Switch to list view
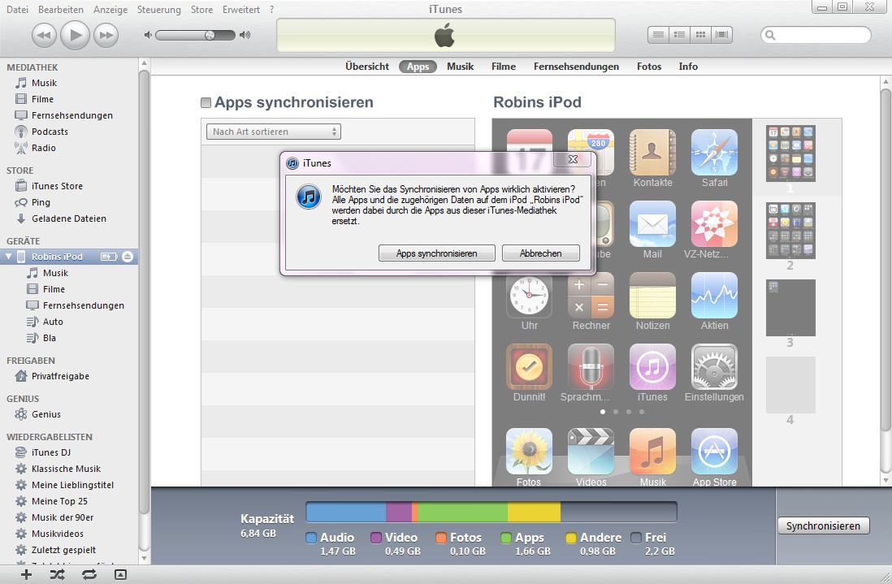Image resolution: width=892 pixels, height=584 pixels. (x=658, y=35)
